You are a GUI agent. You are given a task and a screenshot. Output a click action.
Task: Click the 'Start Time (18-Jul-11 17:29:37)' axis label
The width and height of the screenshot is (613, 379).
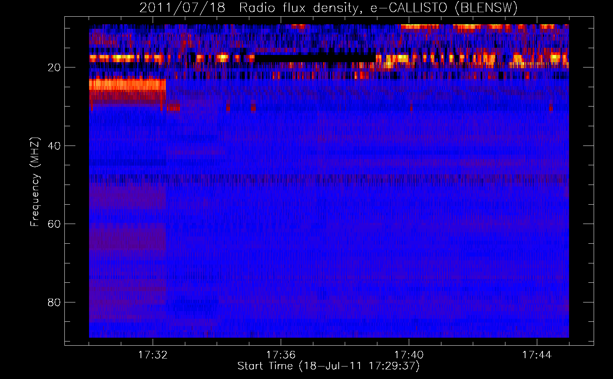[x=328, y=366]
